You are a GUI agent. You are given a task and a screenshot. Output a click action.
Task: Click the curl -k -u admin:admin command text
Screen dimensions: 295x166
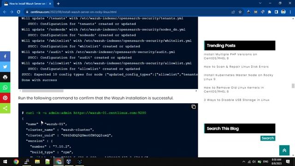coord(86,113)
